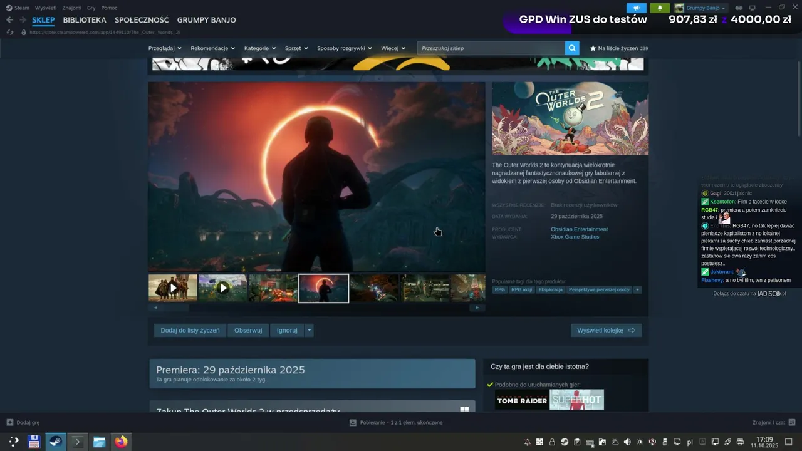Switch to the SPOŁECZNOŚĆ tab
The image size is (802, 451).
click(142, 20)
